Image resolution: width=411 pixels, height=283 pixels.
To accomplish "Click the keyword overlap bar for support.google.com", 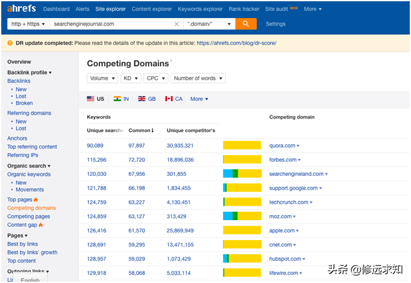I will click(x=242, y=188).
